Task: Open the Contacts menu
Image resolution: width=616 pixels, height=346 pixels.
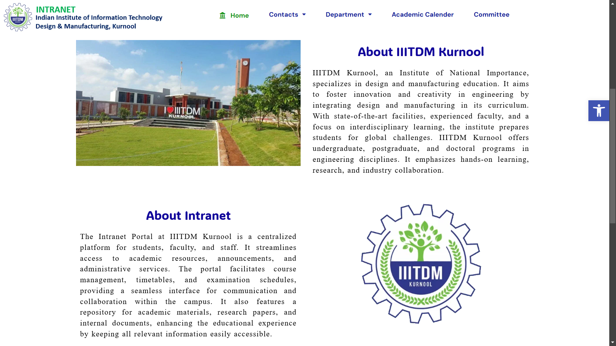Action: pyautogui.click(x=284, y=14)
